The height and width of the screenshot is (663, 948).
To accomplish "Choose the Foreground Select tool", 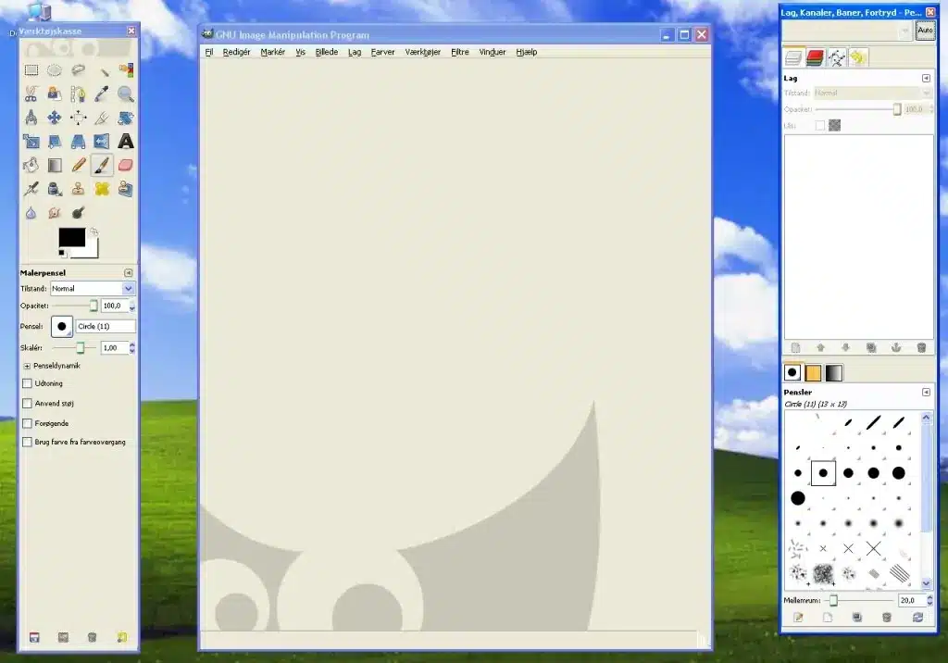I will point(55,94).
